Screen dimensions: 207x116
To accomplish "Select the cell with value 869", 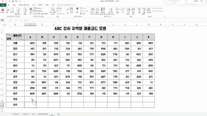I will pyautogui.click(x=149, y=43).
